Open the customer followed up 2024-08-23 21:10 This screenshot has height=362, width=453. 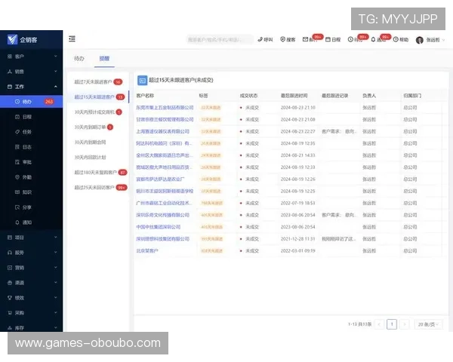pyautogui.click(x=165, y=107)
